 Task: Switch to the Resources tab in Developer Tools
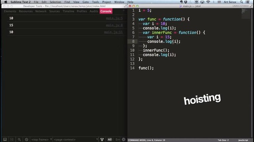(x=25, y=11)
